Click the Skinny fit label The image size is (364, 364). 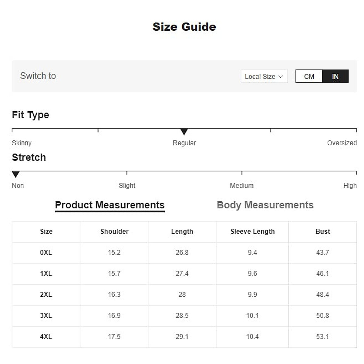(x=22, y=143)
